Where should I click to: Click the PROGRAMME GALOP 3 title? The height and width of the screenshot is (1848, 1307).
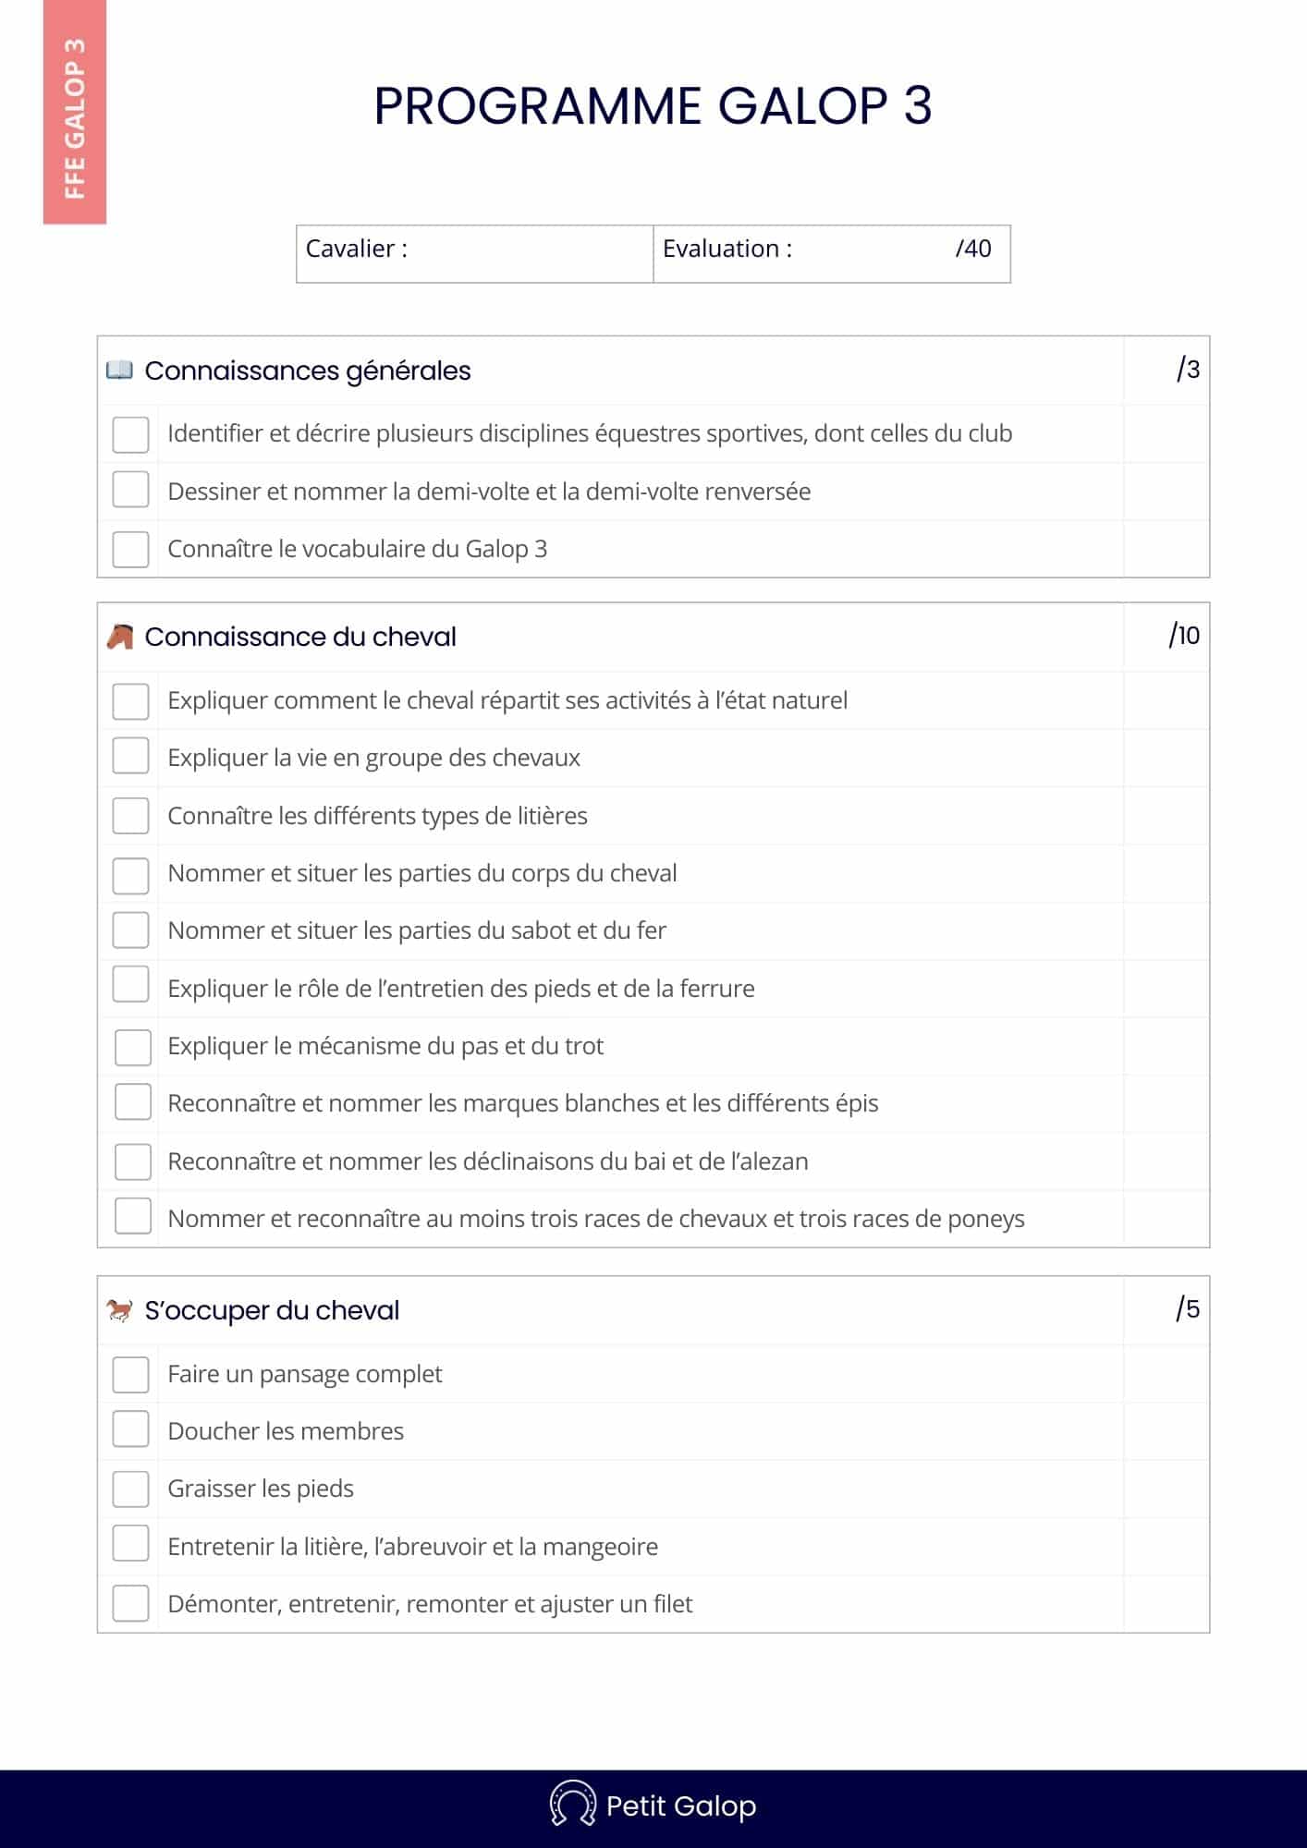(653, 105)
